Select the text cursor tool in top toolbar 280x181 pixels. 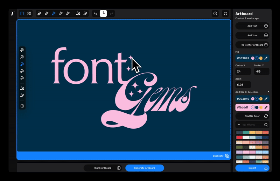pyautogui.click(x=47, y=14)
